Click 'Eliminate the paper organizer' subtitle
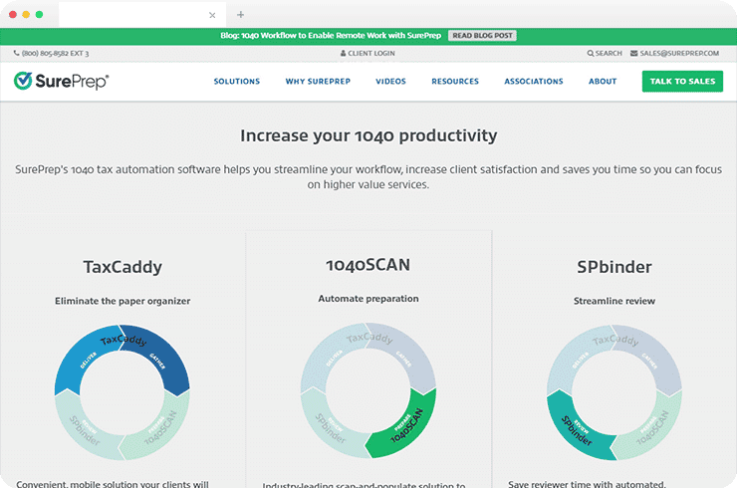Viewport: 737px width, 488px height. [x=123, y=301]
